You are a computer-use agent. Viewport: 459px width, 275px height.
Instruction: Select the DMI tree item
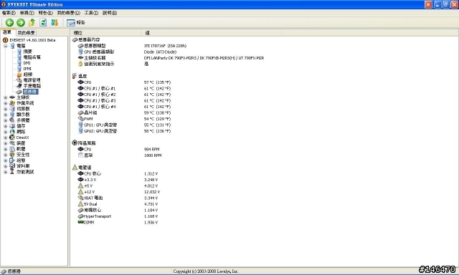(27, 63)
